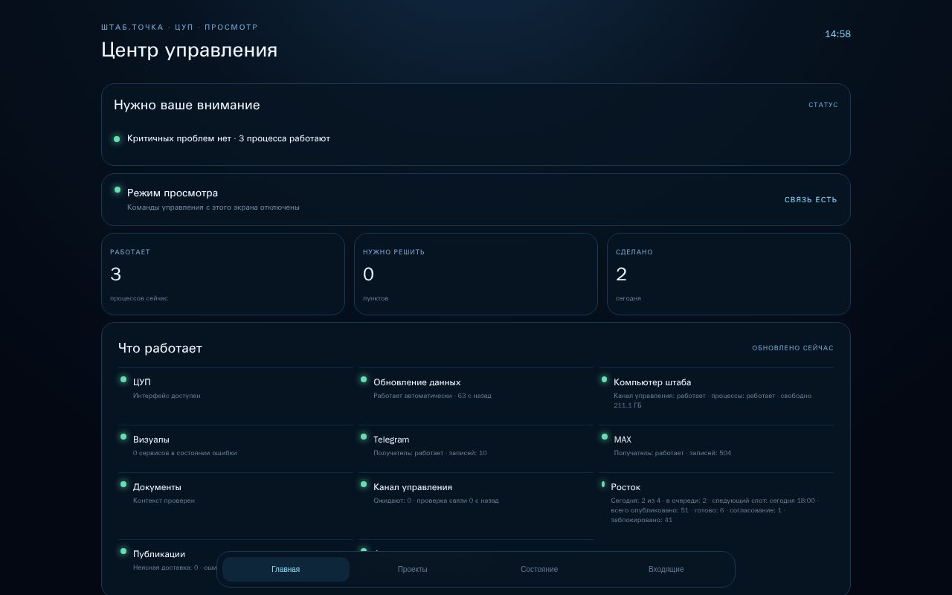The image size is (952, 595).
Task: Click text Интерфейс доступен
Action: point(167,396)
